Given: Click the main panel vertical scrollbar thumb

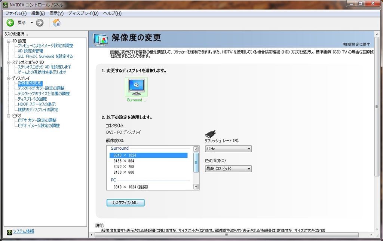Looking at the screenshot, I should (377, 107).
